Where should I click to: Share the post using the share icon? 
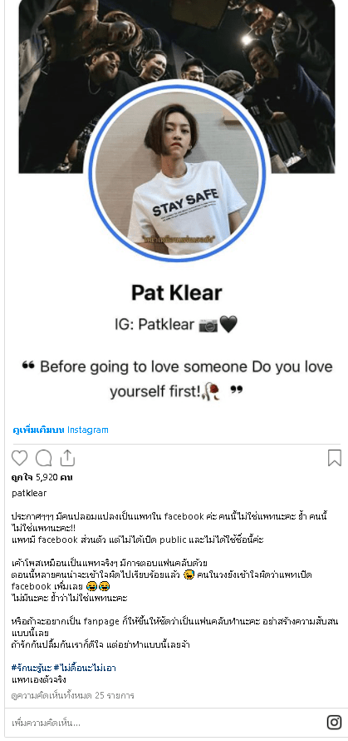click(67, 458)
